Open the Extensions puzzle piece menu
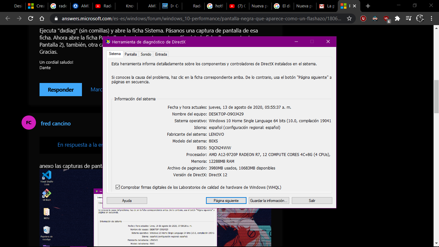The width and height of the screenshot is (439, 247). [x=398, y=19]
